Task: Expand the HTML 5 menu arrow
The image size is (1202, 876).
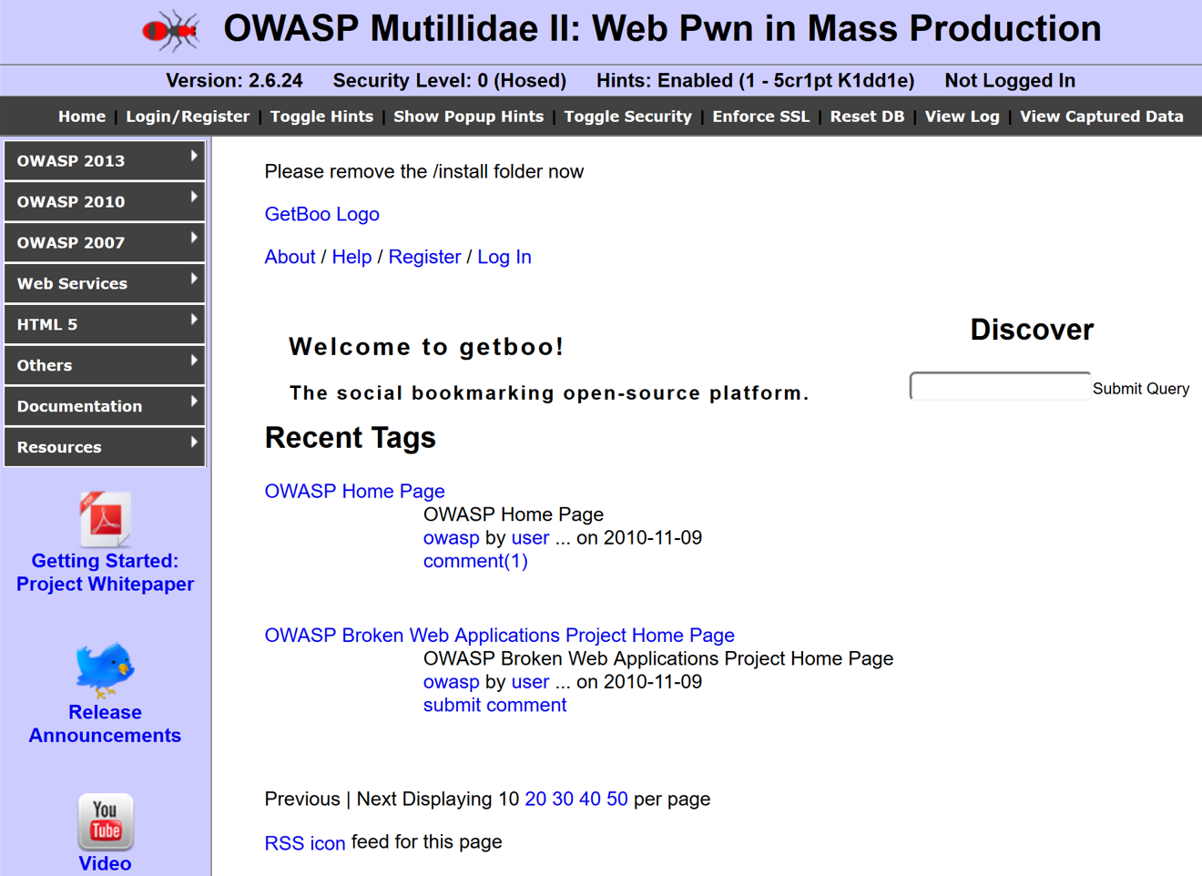Action: coord(194,321)
